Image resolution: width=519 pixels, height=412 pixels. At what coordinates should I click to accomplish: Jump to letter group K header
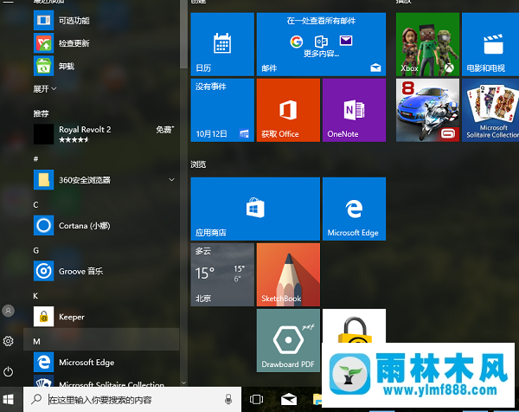(x=35, y=296)
